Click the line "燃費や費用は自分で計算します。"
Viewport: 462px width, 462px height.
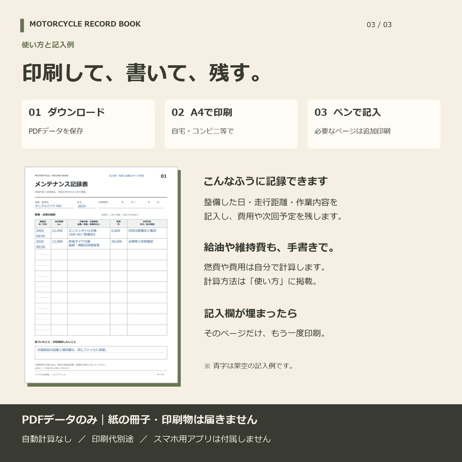pyautogui.click(x=265, y=267)
